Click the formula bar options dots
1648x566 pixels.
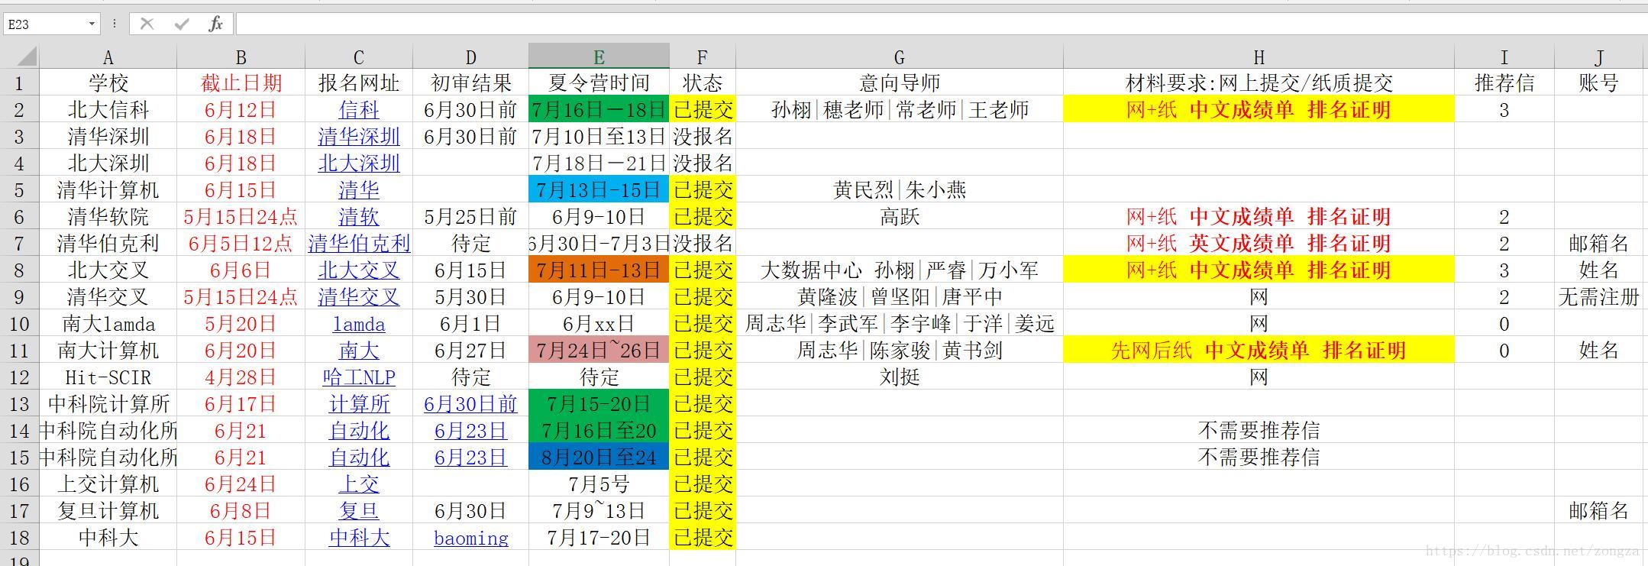point(115,24)
